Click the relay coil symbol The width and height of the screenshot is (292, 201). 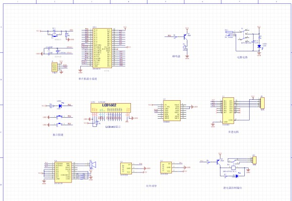point(233,168)
